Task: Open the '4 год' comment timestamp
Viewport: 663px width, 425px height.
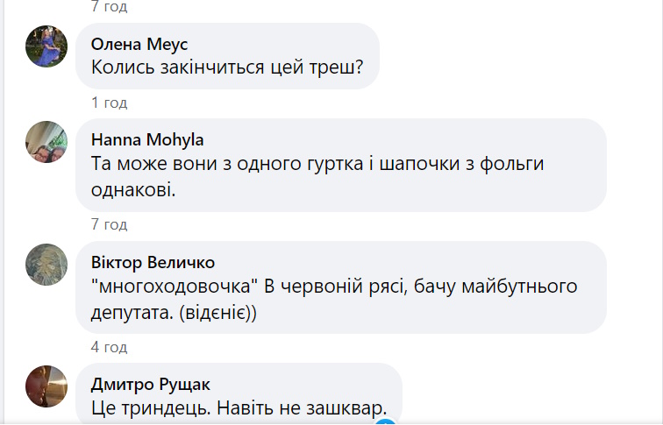Action: coord(109,346)
